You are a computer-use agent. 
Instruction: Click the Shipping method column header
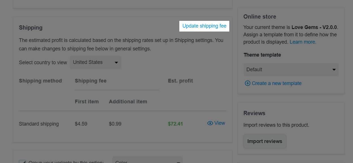40,81
